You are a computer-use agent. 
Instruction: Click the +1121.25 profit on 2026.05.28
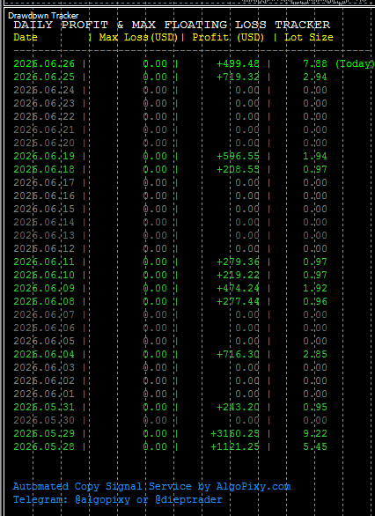point(235,446)
